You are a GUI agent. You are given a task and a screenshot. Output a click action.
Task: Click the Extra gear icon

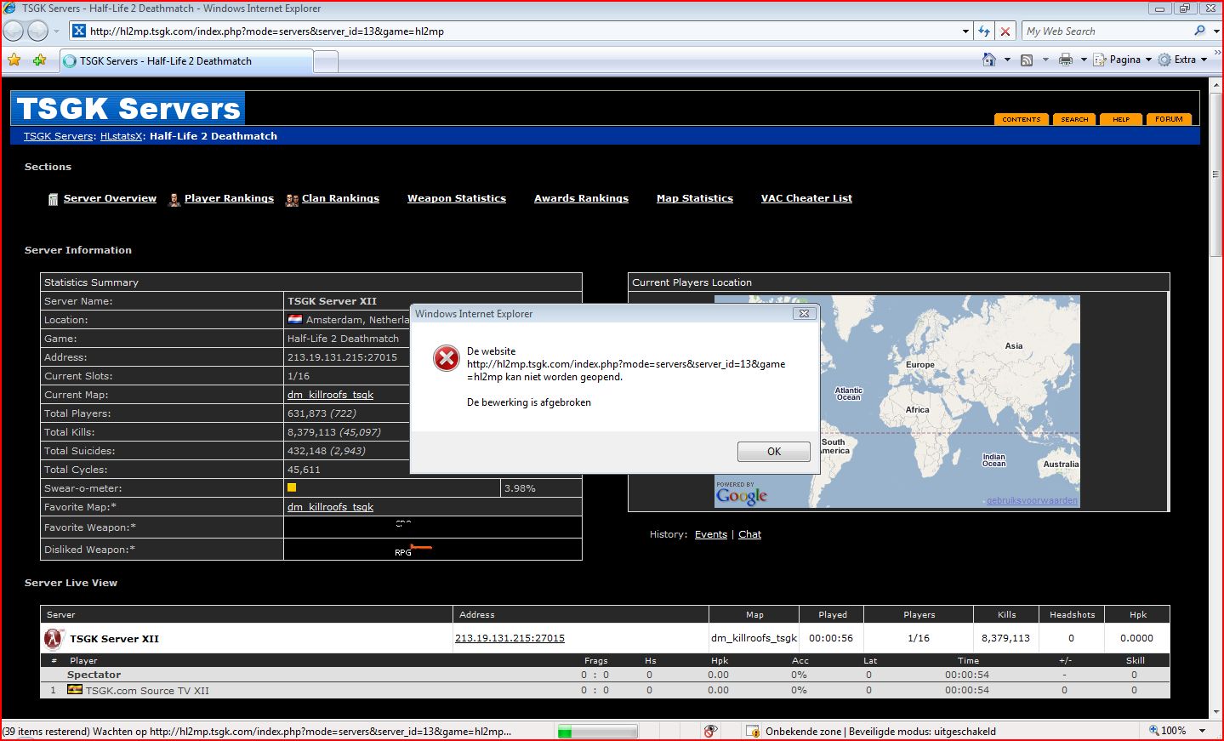[x=1164, y=60]
